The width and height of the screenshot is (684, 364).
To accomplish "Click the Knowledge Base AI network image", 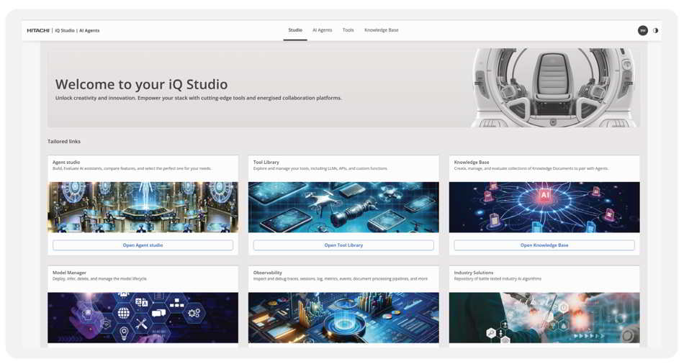I will [544, 207].
